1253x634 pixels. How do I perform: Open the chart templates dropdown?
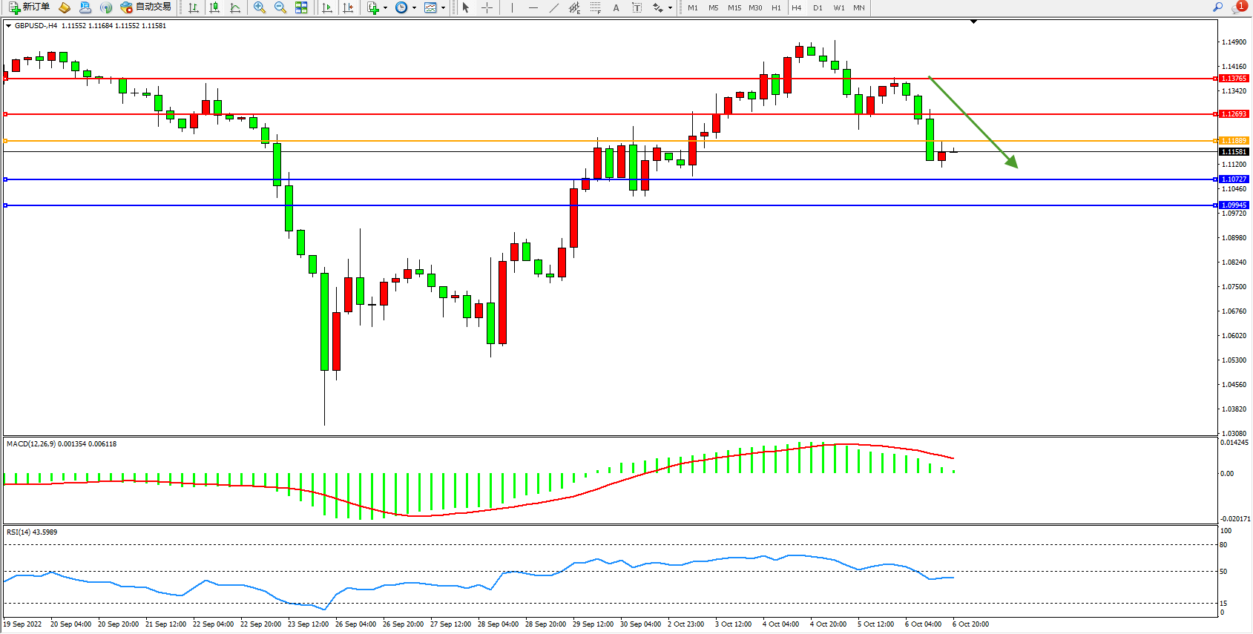(444, 7)
